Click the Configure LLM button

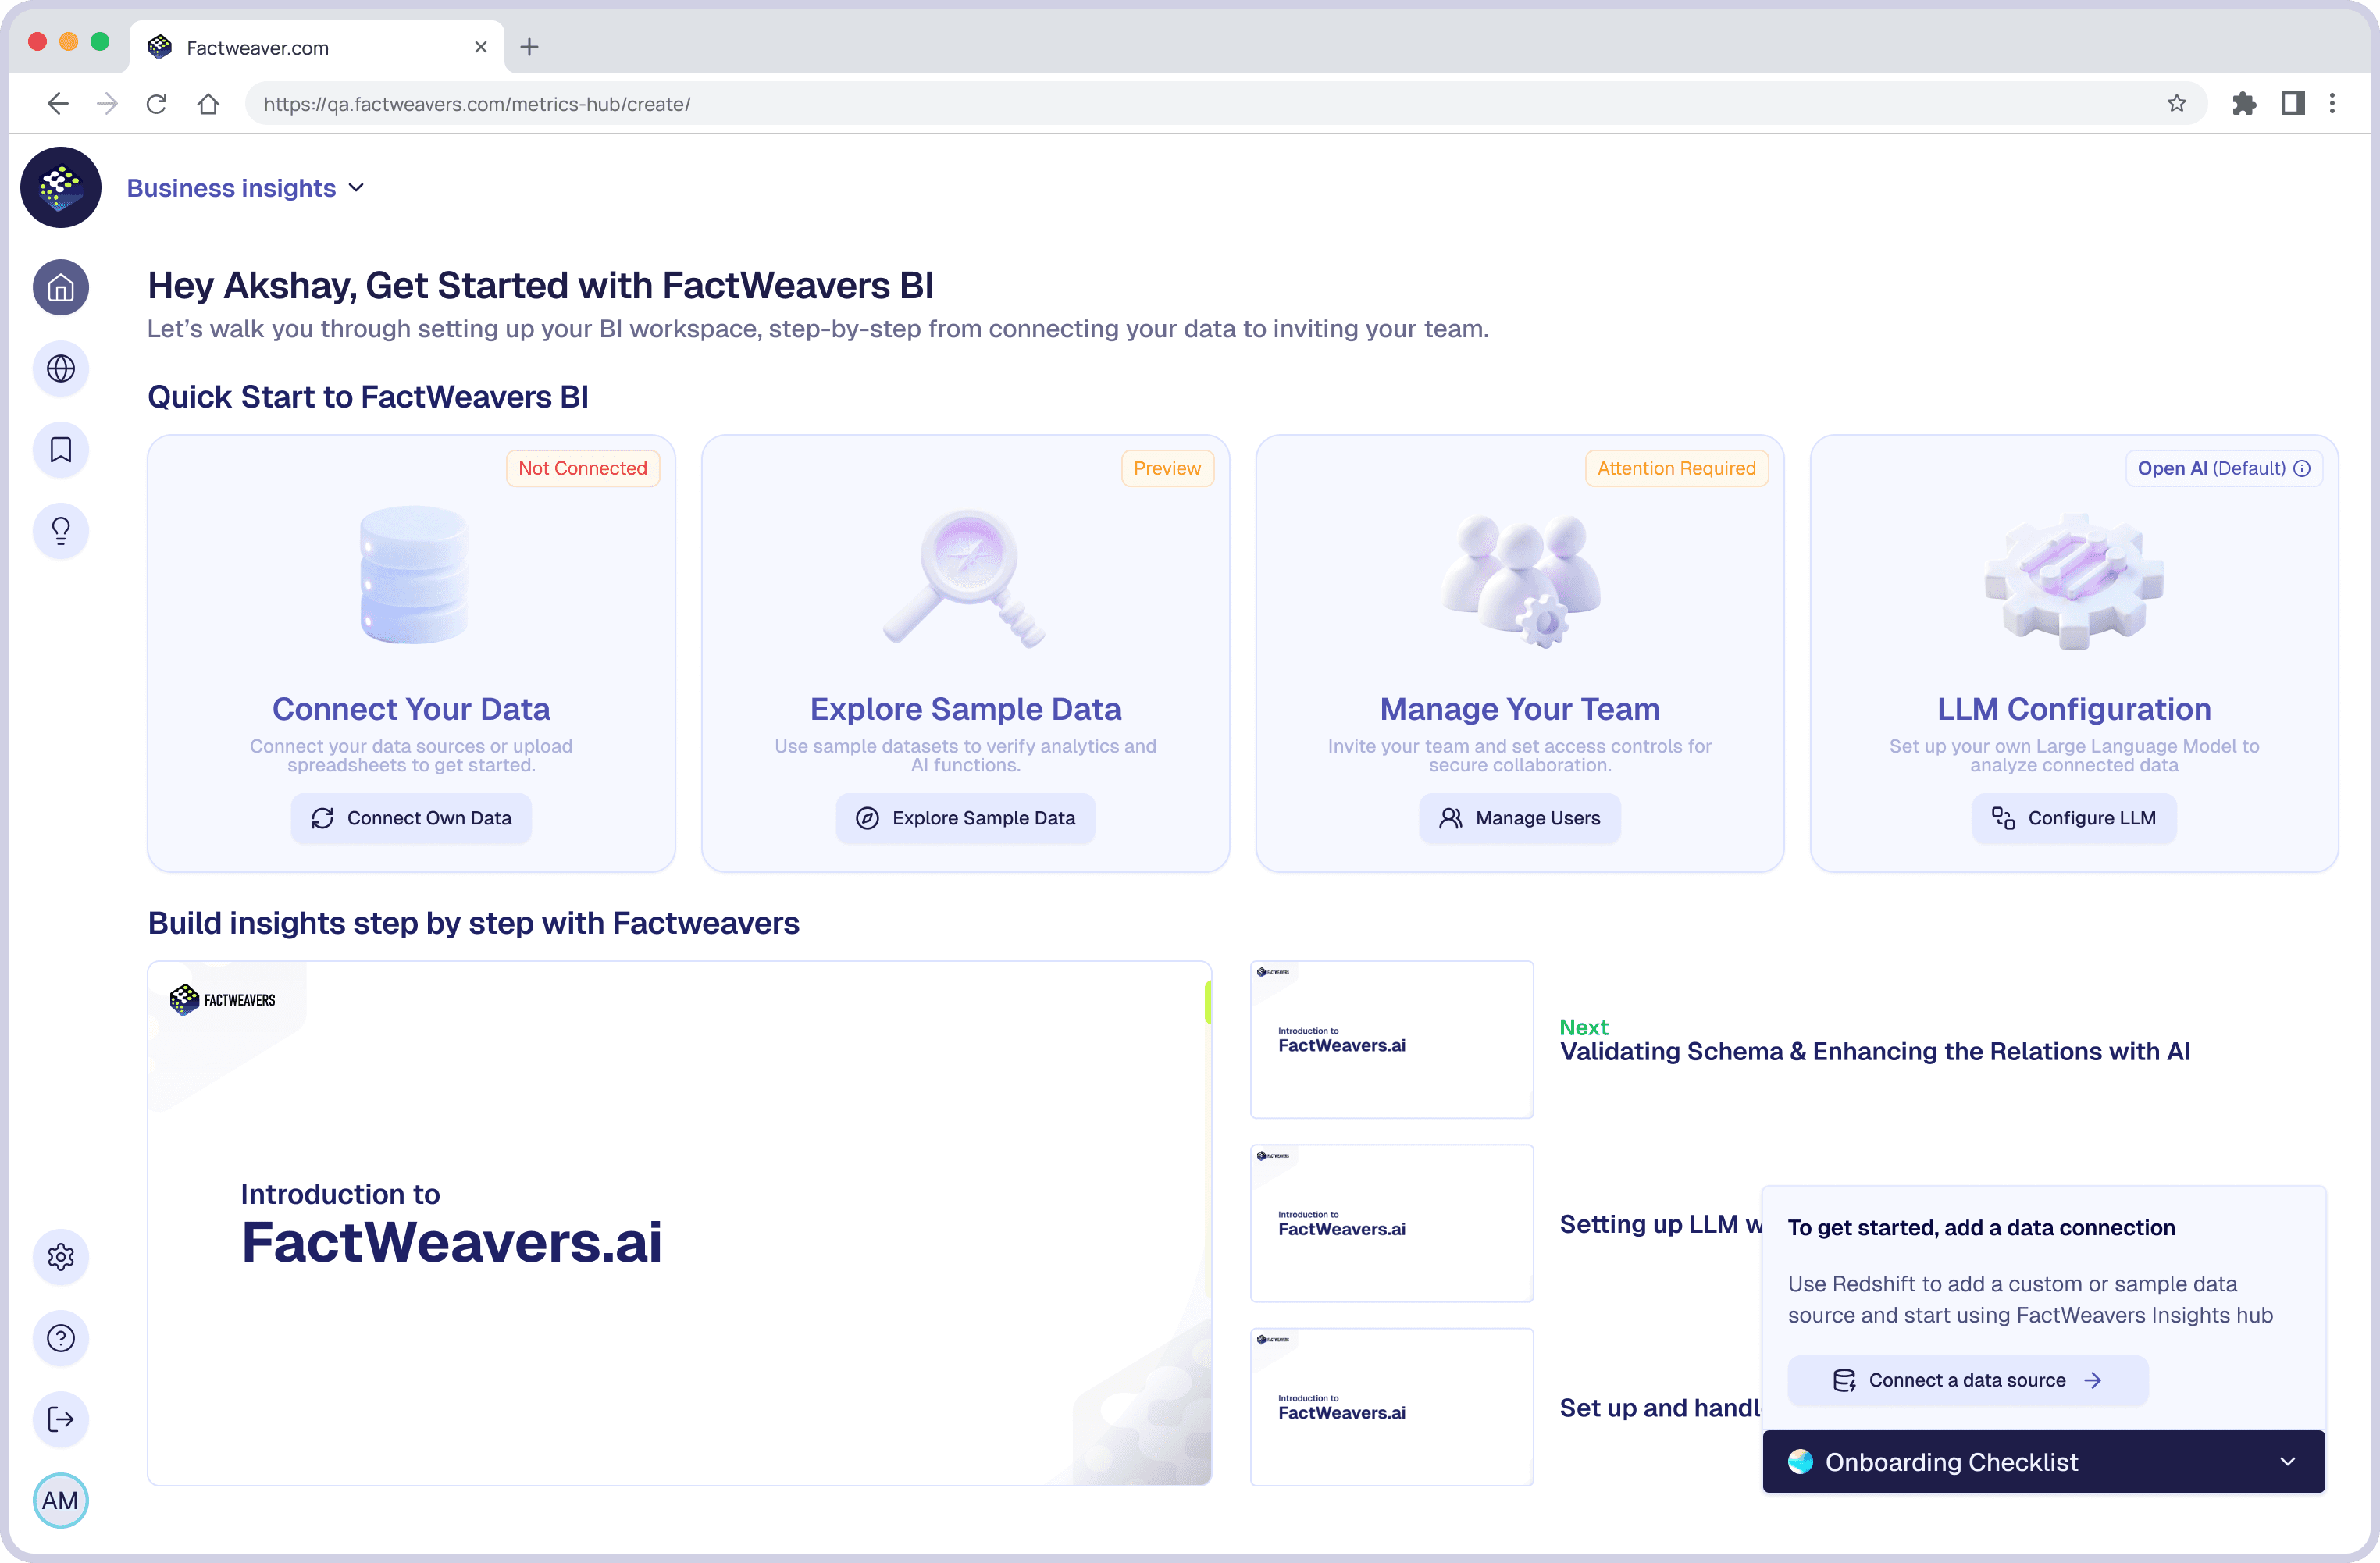[x=2074, y=818]
